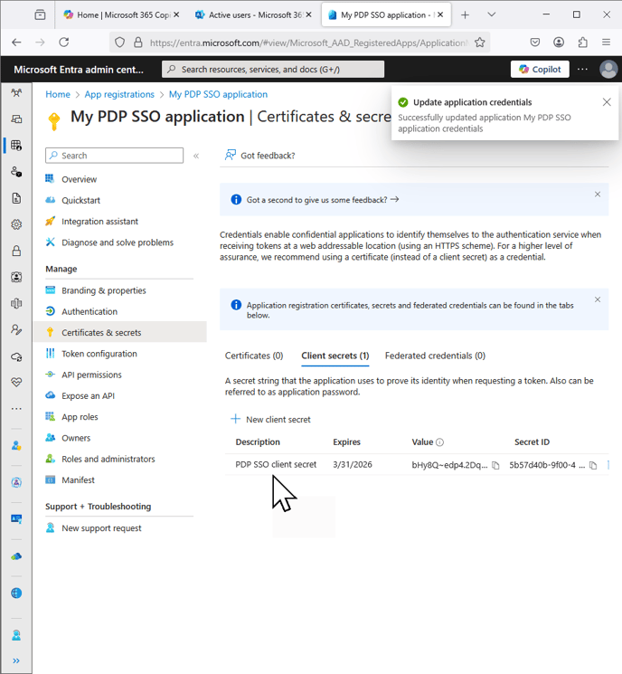Open Quickstart in the app menu
This screenshot has height=674, width=622.
click(x=80, y=200)
